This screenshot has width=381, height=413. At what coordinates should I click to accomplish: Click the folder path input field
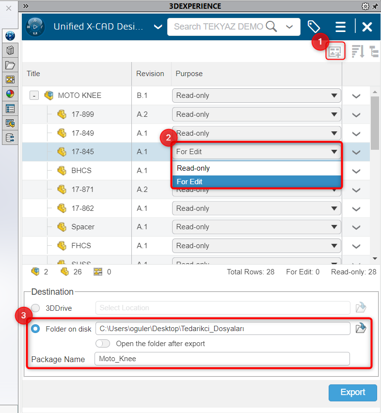pyautogui.click(x=223, y=329)
